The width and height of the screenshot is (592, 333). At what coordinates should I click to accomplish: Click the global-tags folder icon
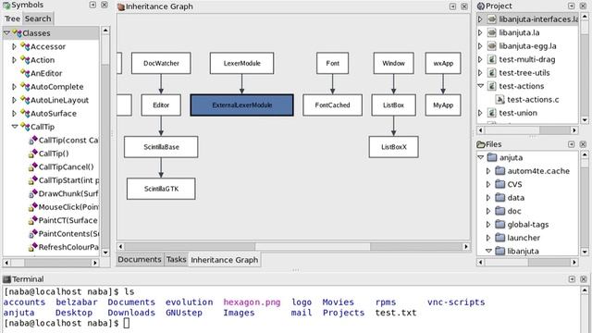click(499, 224)
